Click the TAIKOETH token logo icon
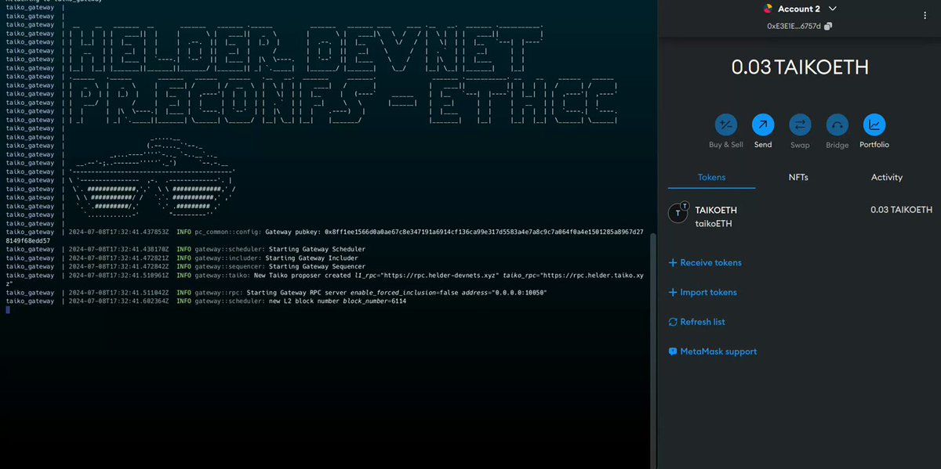 pos(678,214)
